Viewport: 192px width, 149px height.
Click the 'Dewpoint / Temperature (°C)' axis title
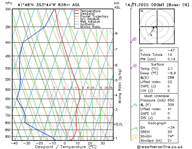coord(66,147)
